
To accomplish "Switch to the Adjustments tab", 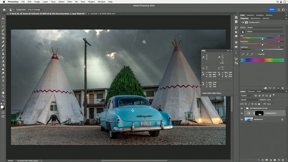I will [x=255, y=18].
